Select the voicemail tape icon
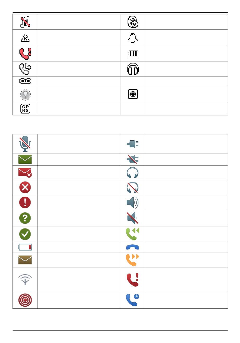Image resolution: width=240 pixels, height=343 pixels. 25,81
